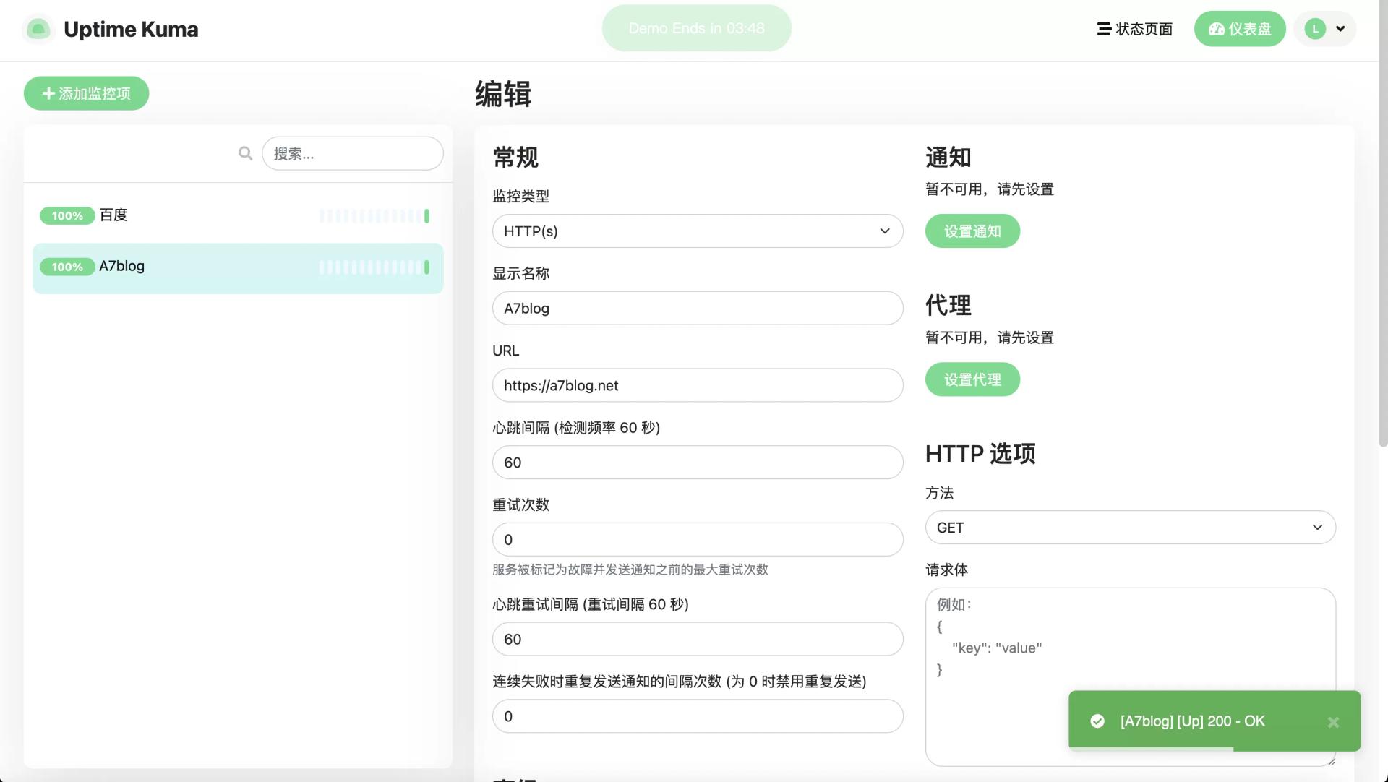
Task: Click the page vertical scrollbar
Action: click(x=1383, y=224)
